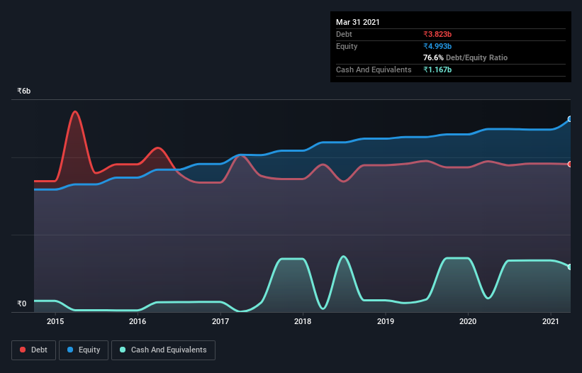Click the ₹1.167b cash value
This screenshot has height=373, width=582.
437,69
